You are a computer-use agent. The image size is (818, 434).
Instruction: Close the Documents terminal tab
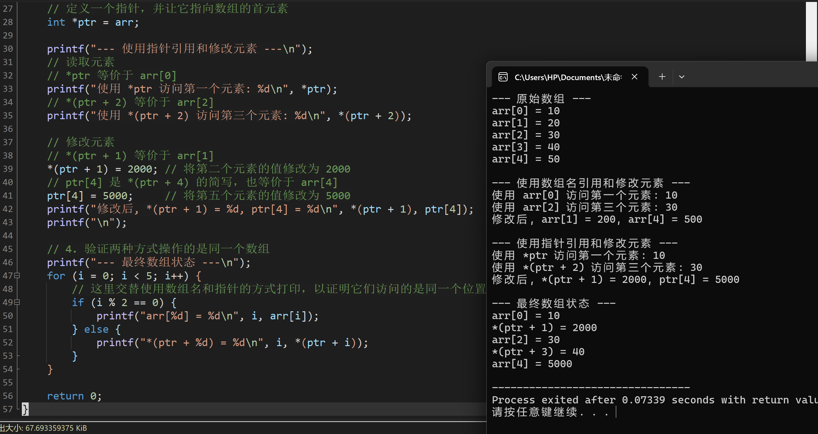click(x=634, y=77)
